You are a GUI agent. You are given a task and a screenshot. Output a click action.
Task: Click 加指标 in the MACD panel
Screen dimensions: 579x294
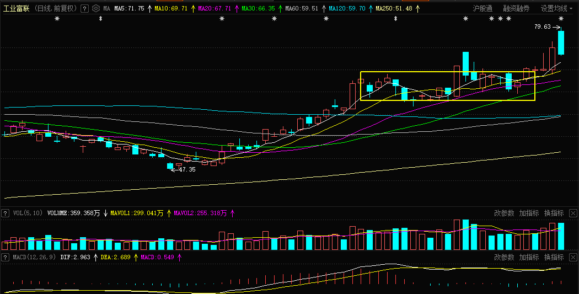point(529,257)
